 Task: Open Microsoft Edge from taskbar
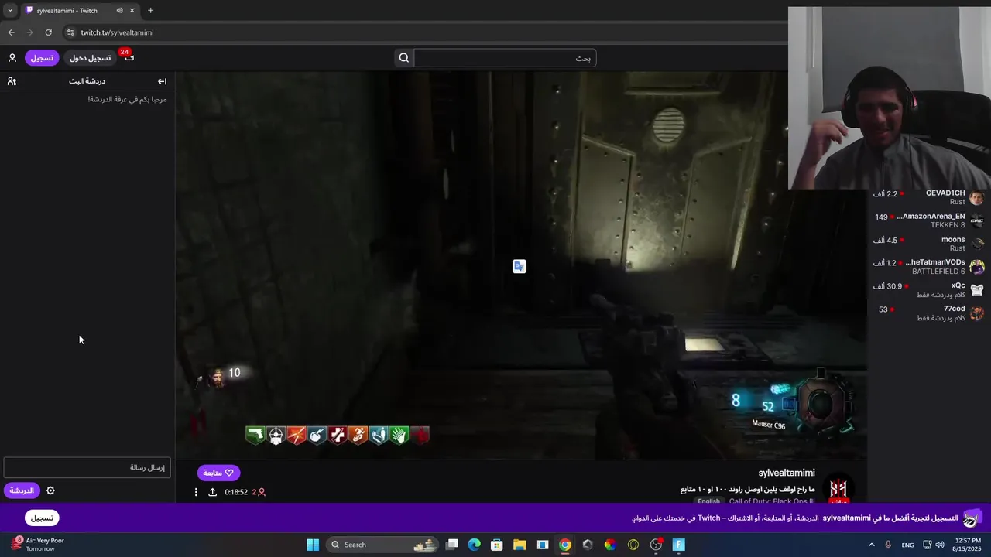[x=475, y=545]
